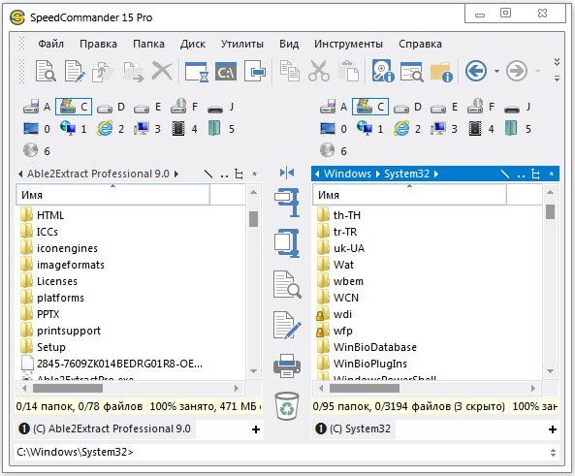The image size is (575, 476).
Task: Click the middle bar edit file icon
Action: [x=287, y=326]
